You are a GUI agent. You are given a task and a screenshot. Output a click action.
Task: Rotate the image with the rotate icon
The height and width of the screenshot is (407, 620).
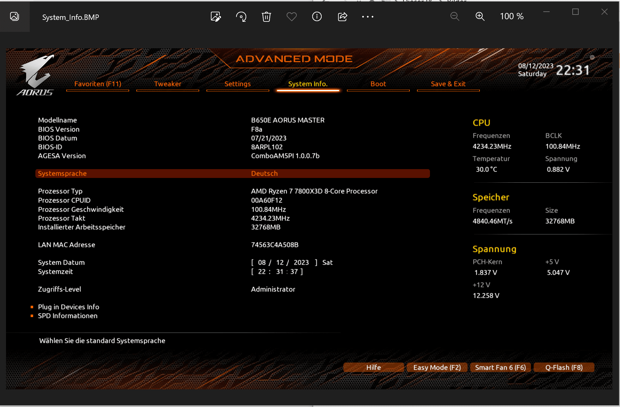(x=241, y=16)
